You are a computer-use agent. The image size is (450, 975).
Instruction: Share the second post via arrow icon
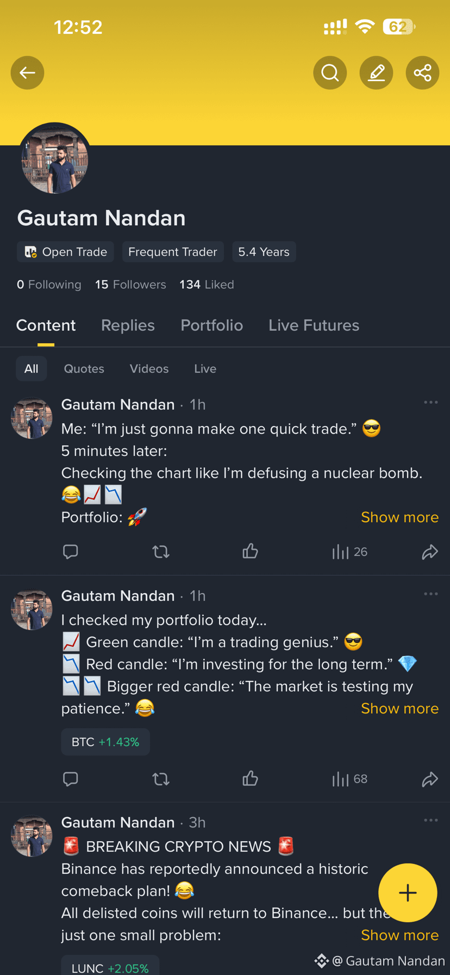pyautogui.click(x=430, y=779)
